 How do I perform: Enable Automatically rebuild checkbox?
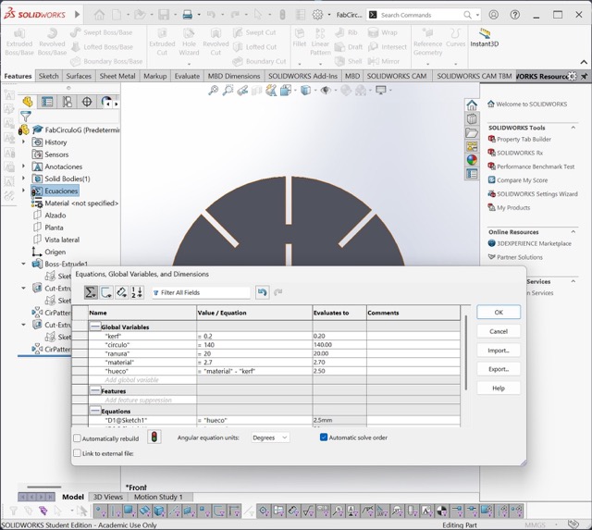click(x=77, y=438)
